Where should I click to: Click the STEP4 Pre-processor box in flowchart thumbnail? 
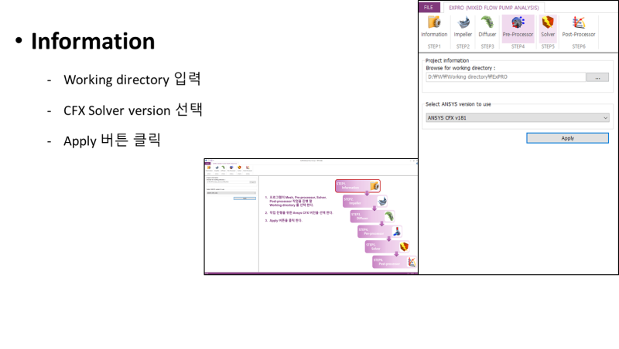coord(380,232)
